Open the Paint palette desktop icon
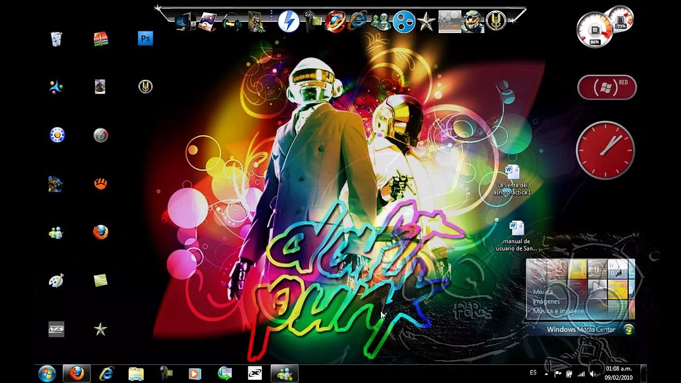Viewport: 681px width, 383px height. click(56, 280)
